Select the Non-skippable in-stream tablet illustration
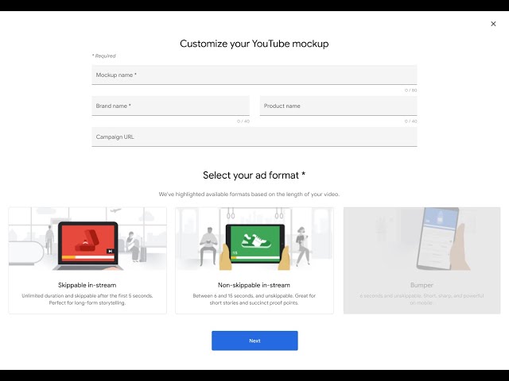The image size is (509, 381). pyautogui.click(x=254, y=239)
